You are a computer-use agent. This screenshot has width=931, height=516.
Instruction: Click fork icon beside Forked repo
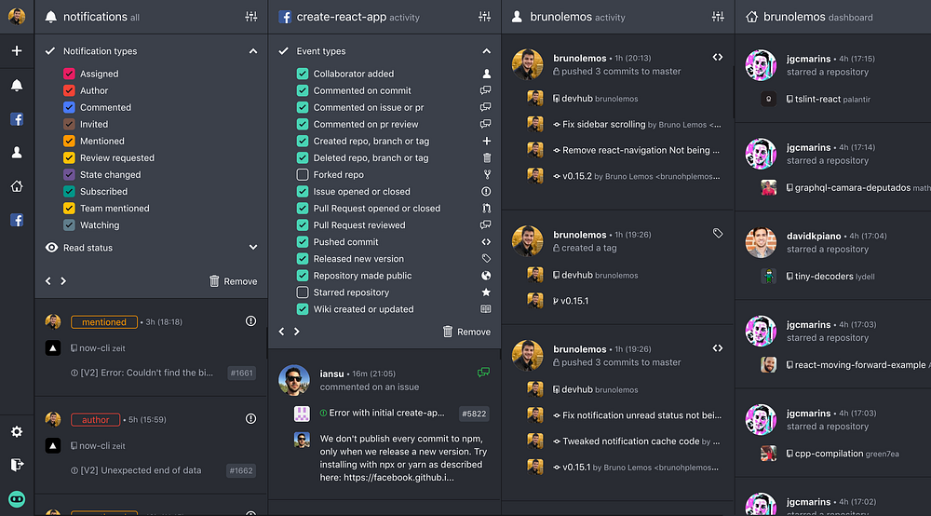[x=486, y=174]
